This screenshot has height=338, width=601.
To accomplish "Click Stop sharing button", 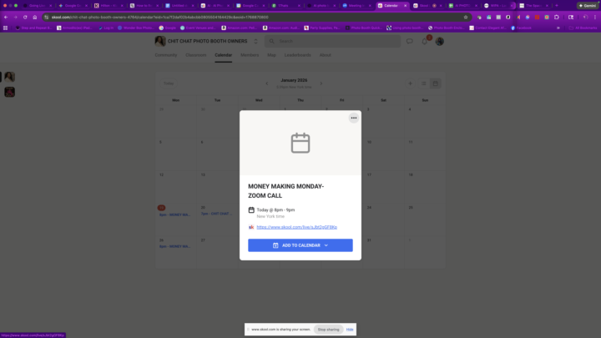I will point(329,329).
